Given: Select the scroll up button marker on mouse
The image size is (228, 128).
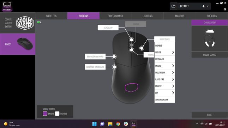Looking at the screenshot, I should pos(132,39).
